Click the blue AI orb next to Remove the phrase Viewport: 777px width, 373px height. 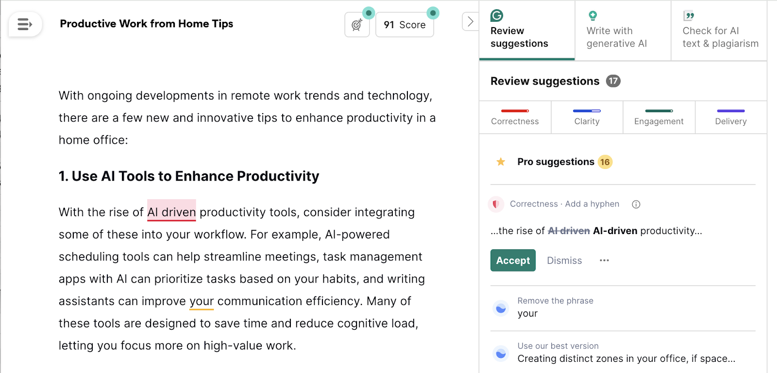click(501, 308)
